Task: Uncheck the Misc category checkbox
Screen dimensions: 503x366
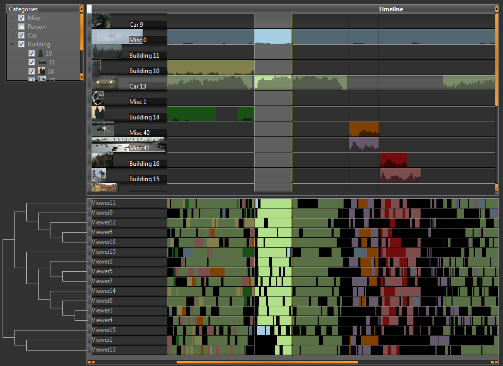Action: 22,18
